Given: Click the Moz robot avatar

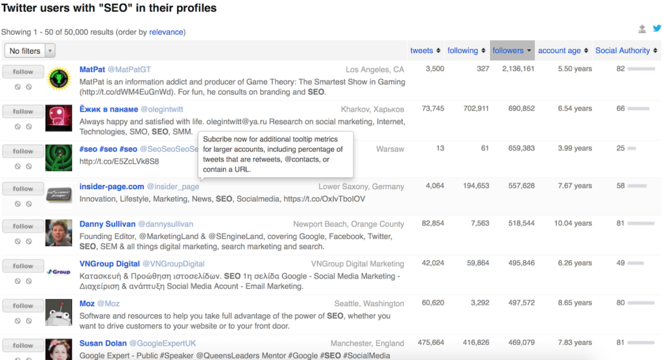Looking at the screenshot, I should coord(59,313).
